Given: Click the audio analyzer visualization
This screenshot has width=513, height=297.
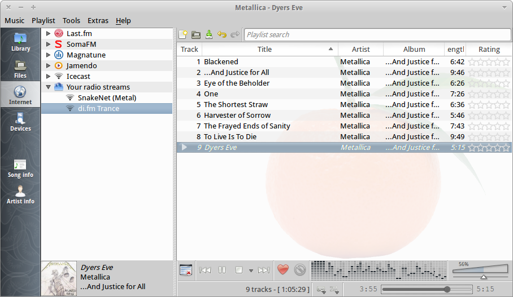Looking at the screenshot, I should (x=379, y=271).
